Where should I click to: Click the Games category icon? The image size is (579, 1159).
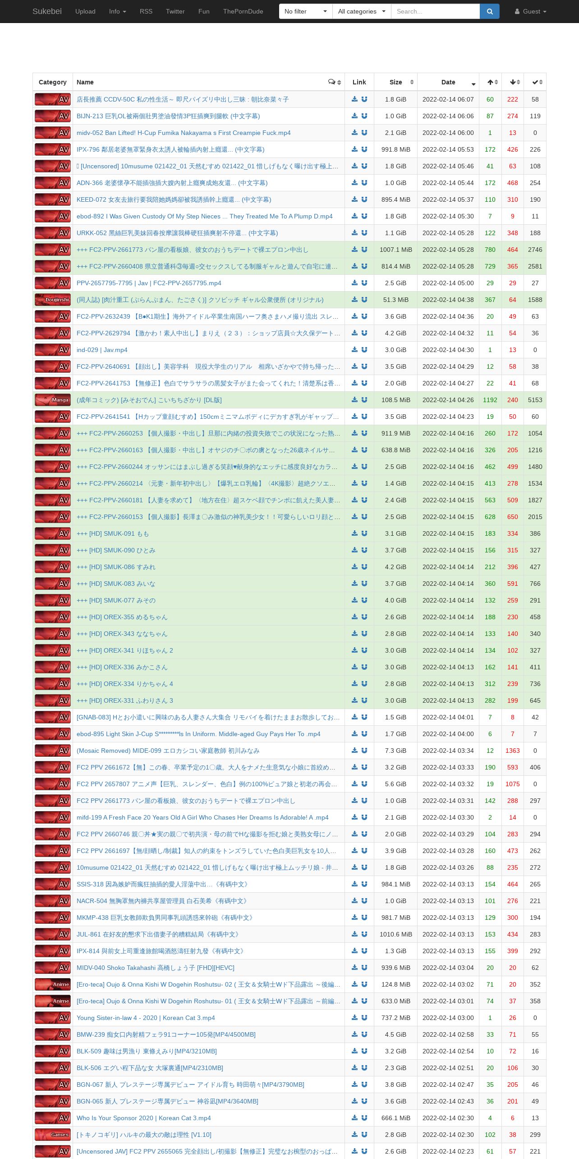click(53, 1135)
